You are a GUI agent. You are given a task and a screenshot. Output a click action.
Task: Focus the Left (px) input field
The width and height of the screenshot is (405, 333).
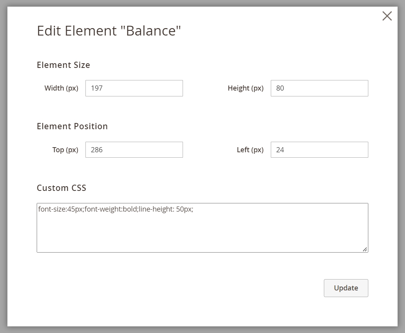click(x=319, y=150)
